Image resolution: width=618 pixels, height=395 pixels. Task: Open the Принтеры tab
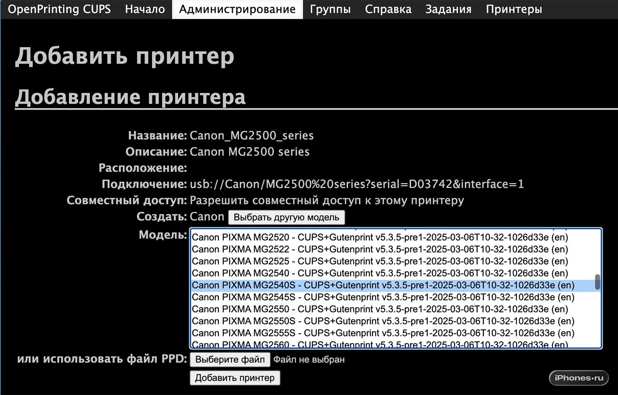(x=514, y=9)
